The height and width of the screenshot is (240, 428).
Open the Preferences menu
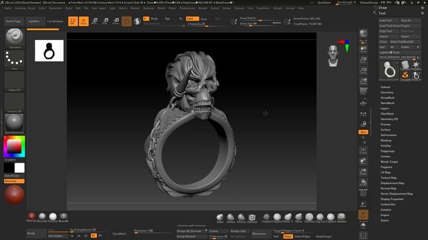(187, 8)
